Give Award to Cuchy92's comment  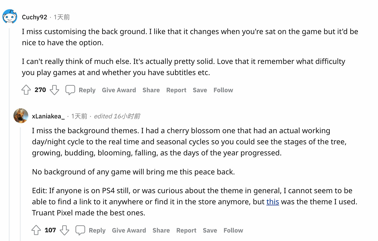pos(119,90)
